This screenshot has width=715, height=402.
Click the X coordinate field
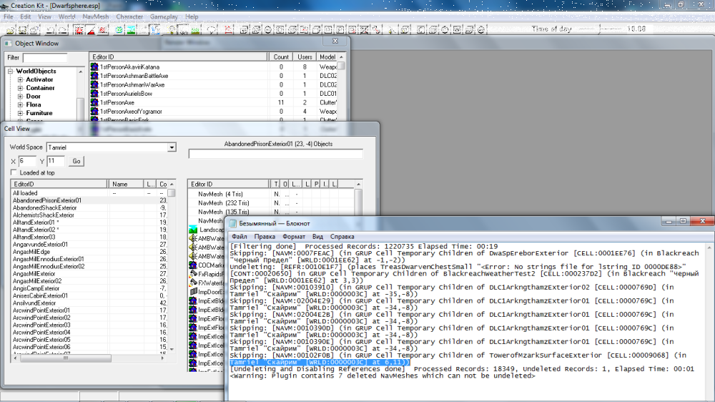point(27,161)
